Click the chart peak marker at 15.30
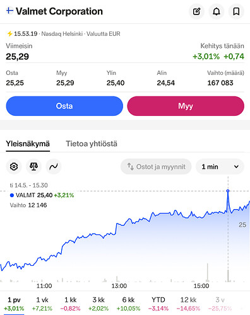The height and width of the screenshot is (315, 250). pos(228,191)
